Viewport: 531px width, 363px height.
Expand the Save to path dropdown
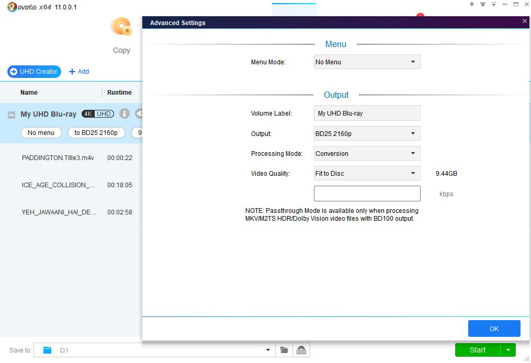click(268, 350)
